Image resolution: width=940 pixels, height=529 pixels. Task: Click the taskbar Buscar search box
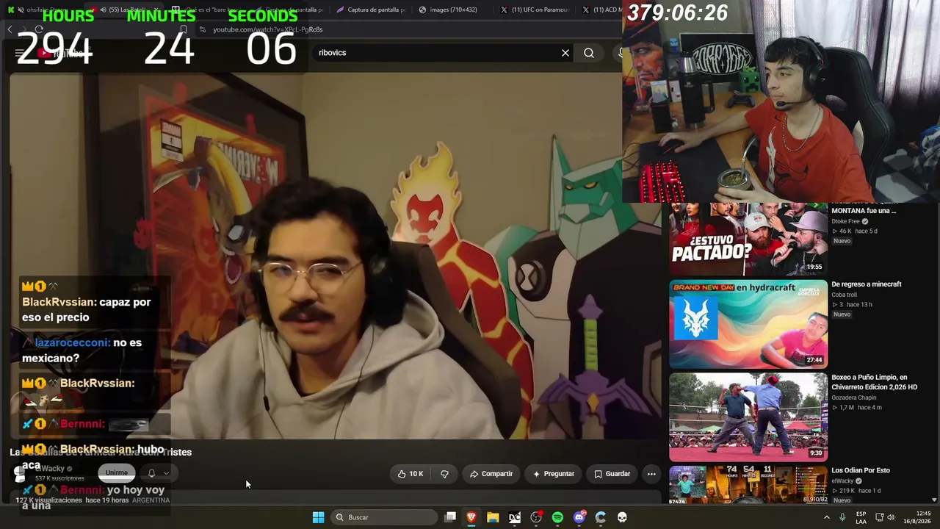tap(383, 517)
